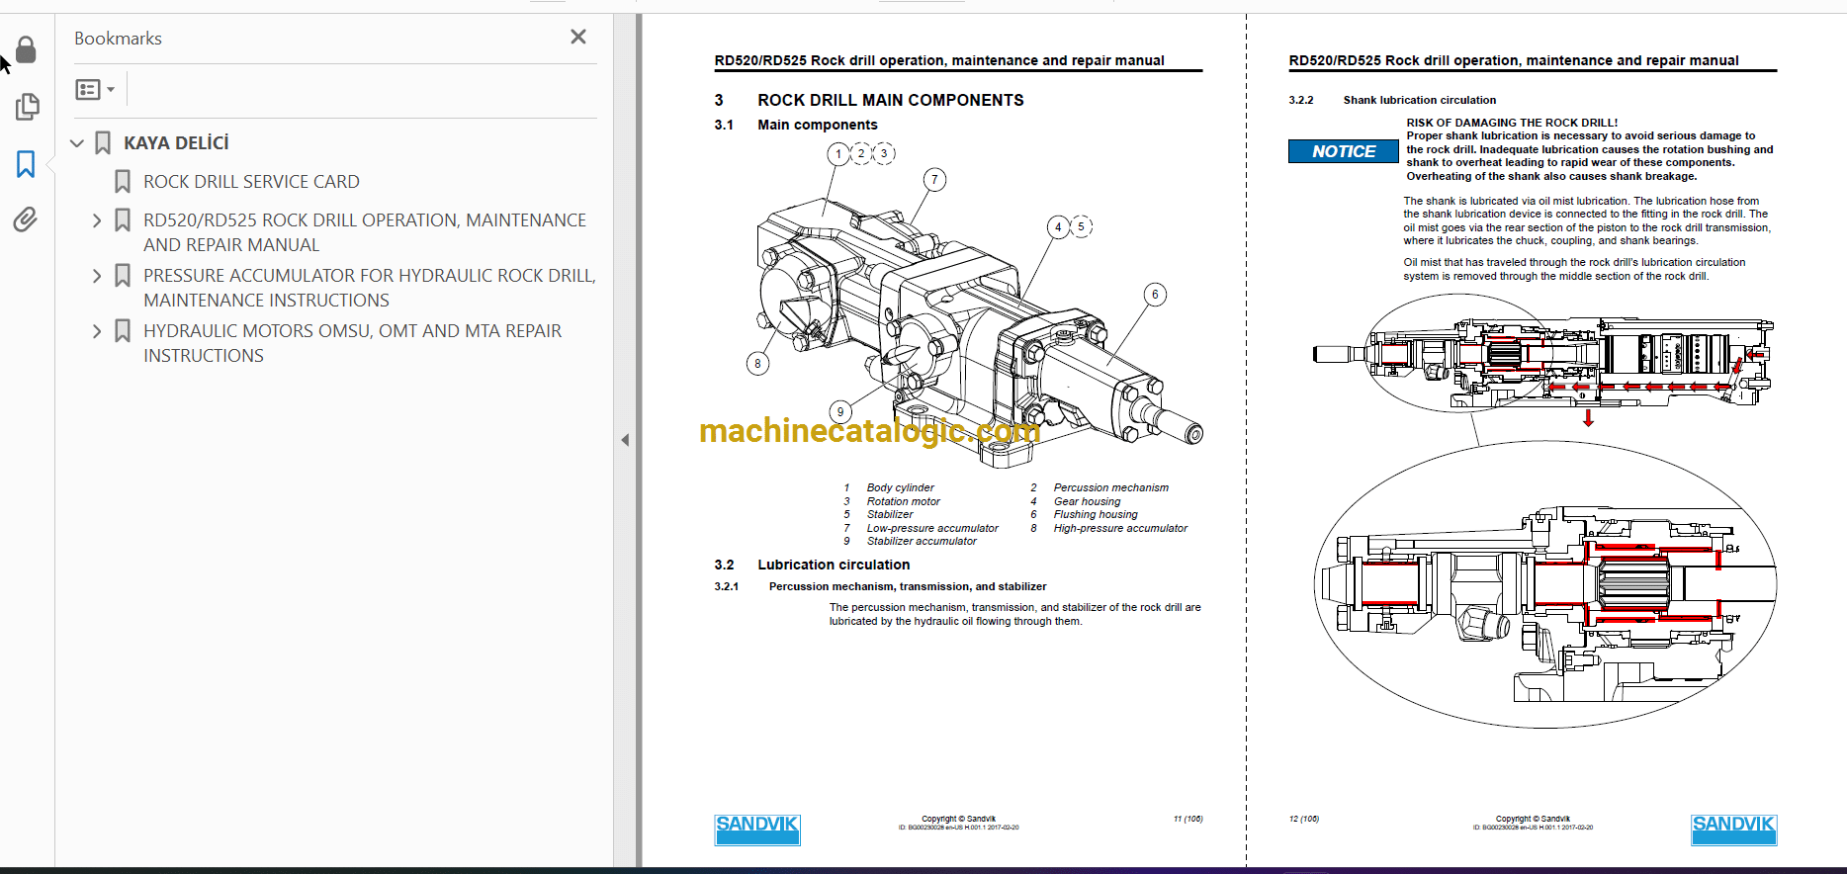1847x874 pixels.
Task: Expand the Hydraulic Motors OMSU bookmark
Action: coord(97,331)
